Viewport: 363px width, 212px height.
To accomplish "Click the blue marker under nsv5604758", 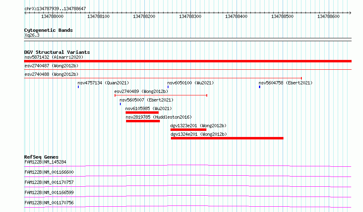I will [x=259, y=87].
